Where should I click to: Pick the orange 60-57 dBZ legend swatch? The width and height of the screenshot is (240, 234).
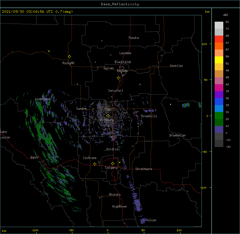click(x=219, y=46)
